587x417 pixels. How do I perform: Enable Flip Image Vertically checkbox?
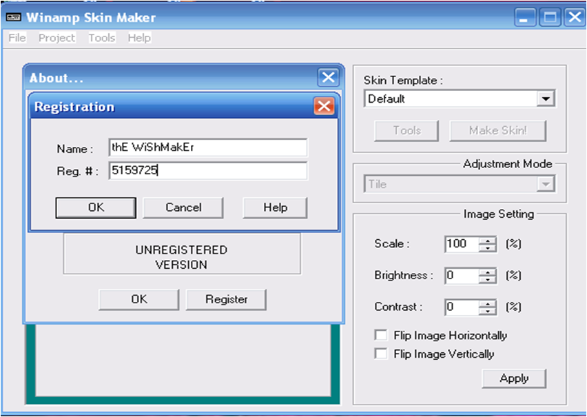click(x=381, y=354)
